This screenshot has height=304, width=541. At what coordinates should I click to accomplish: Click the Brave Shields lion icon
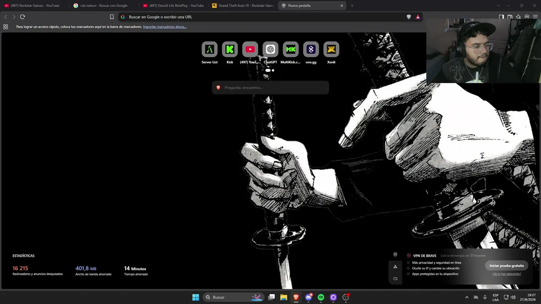(409, 17)
